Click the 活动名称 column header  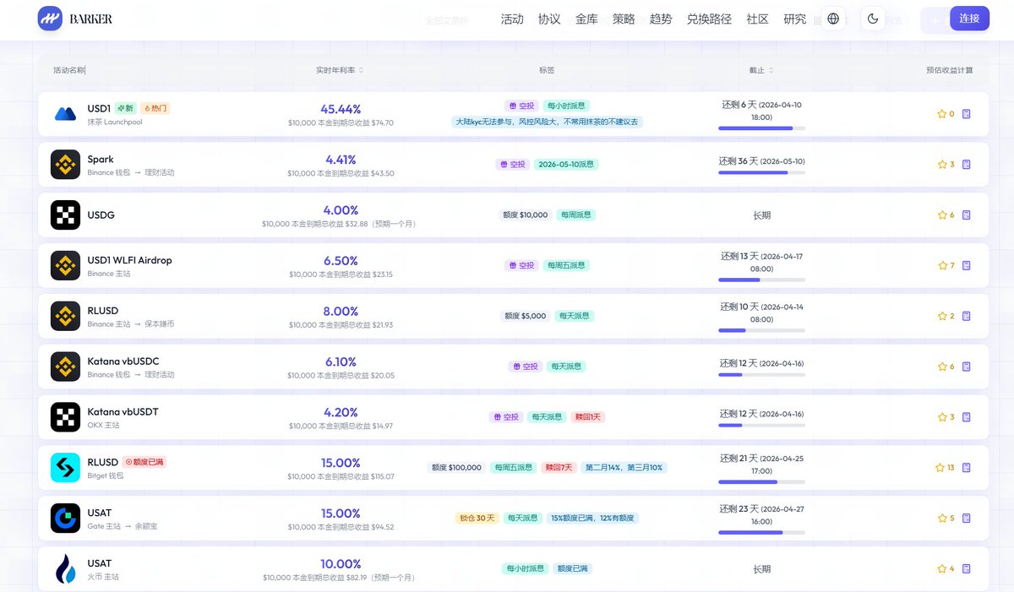(x=69, y=70)
